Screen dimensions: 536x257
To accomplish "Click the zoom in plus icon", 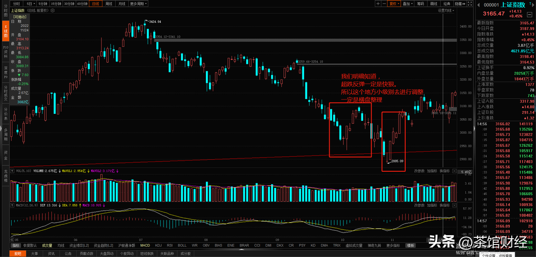I will 378,4.
